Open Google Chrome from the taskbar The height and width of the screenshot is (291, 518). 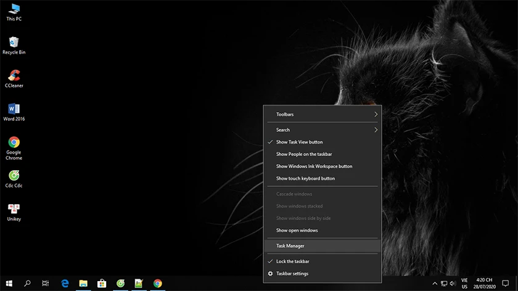[158, 284]
